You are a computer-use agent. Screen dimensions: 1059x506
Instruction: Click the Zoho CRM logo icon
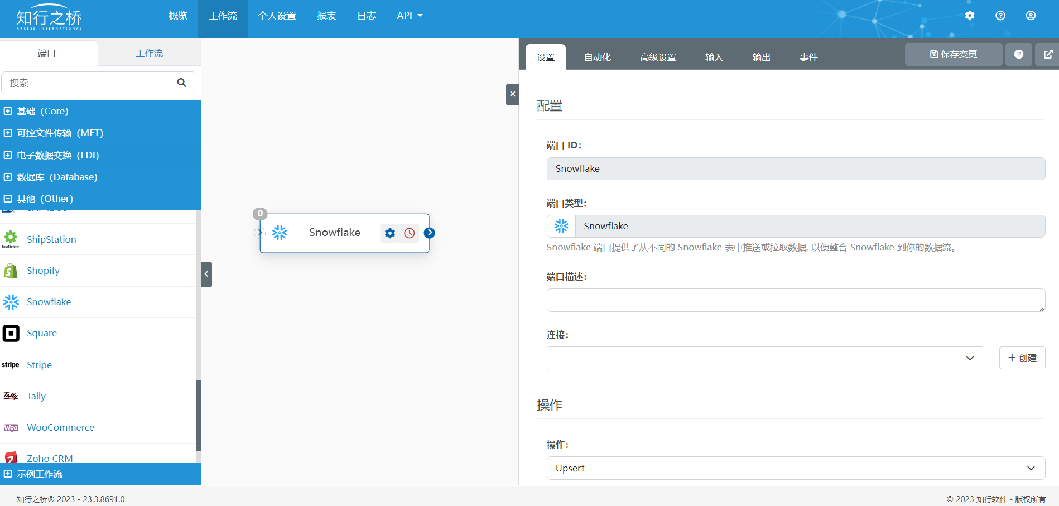click(x=11, y=457)
